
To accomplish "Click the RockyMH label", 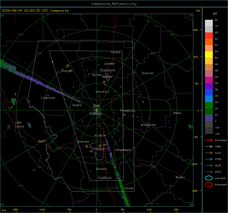I will click(67, 71).
